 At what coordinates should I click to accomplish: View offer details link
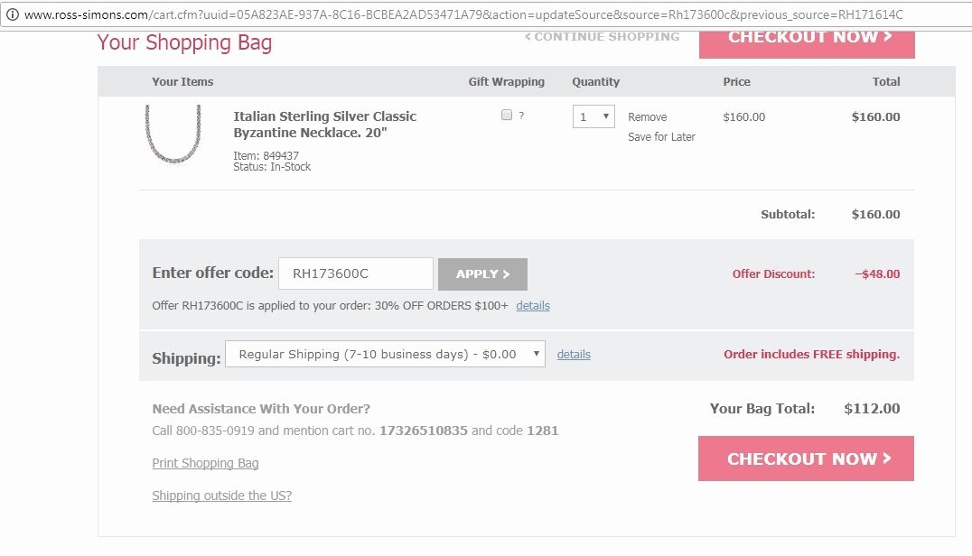click(533, 306)
